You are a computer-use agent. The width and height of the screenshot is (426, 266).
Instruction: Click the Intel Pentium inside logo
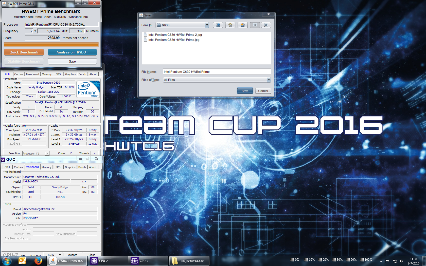[x=88, y=89]
